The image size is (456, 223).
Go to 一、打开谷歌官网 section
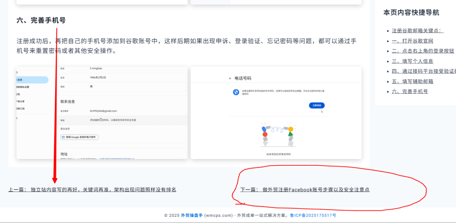point(412,41)
